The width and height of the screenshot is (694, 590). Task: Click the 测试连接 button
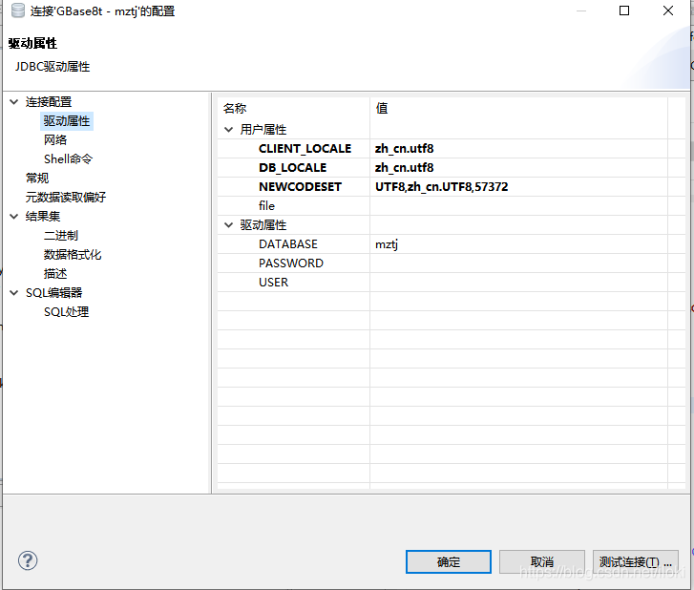pyautogui.click(x=636, y=561)
